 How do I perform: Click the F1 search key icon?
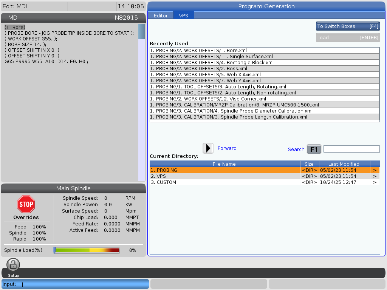coord(314,149)
